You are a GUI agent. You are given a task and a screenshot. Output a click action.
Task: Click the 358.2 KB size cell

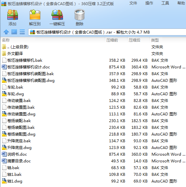click(117, 60)
